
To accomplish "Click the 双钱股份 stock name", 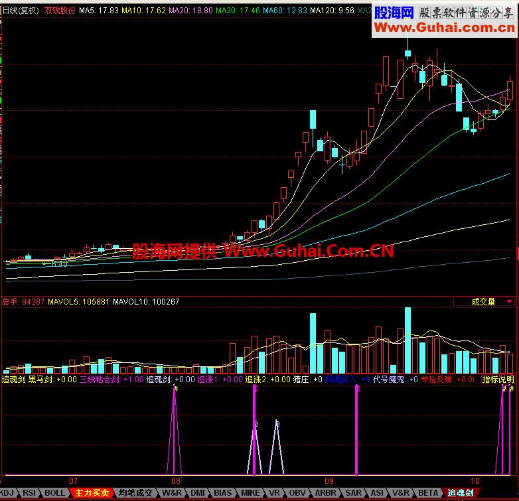I will click(60, 11).
